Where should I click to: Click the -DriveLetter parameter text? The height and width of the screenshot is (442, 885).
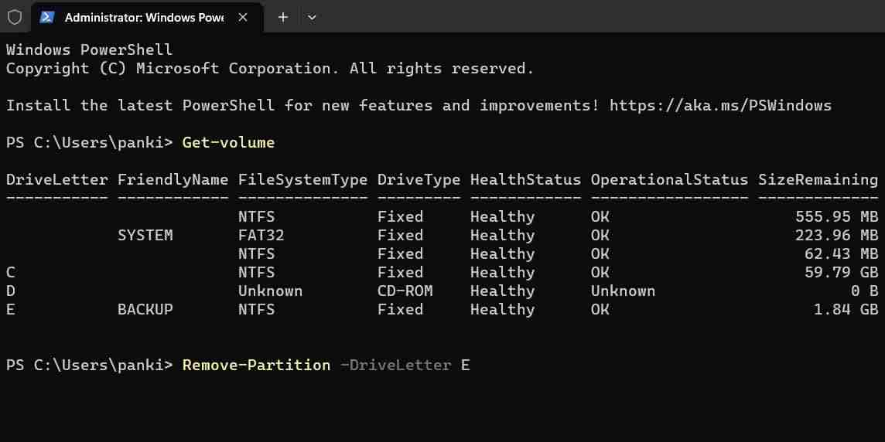pos(395,365)
